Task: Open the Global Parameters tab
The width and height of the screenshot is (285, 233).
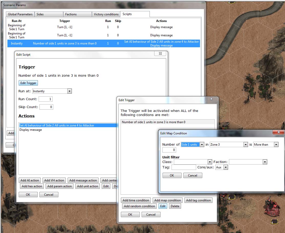Action: pyautogui.click(x=20, y=14)
